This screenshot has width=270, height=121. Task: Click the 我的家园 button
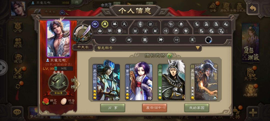[197, 108]
